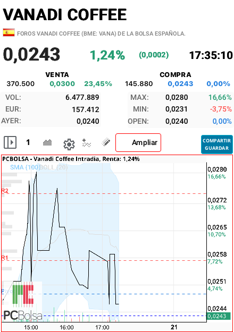Screen dimensions: 234x332
Task: Select the area chart type icon
Action: [47, 142]
